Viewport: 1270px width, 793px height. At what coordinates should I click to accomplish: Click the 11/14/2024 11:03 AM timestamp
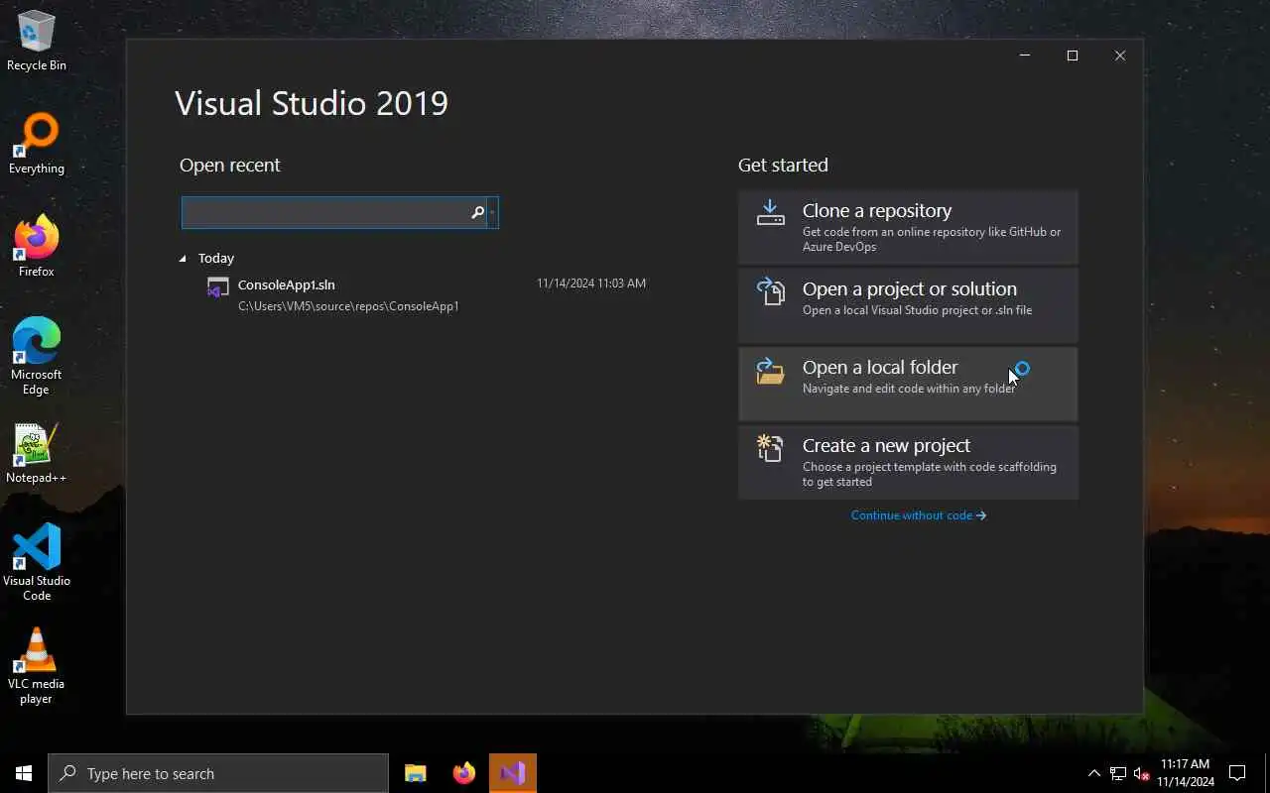591,283
